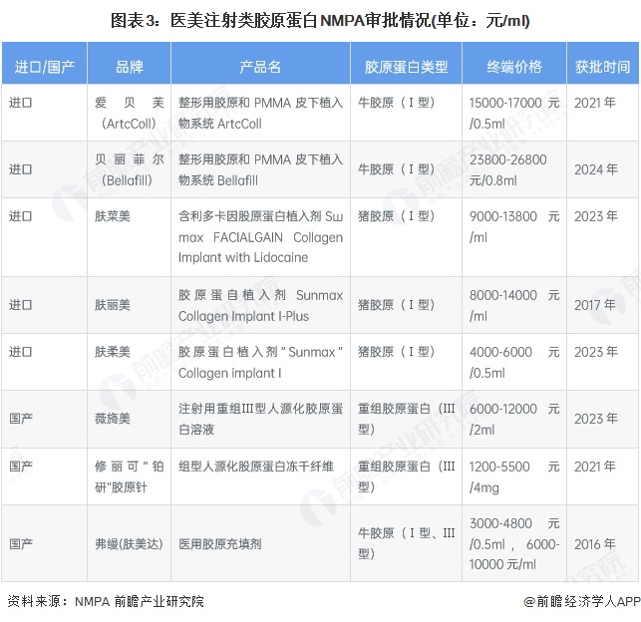The width and height of the screenshot is (641, 622).
Task: Select the brand cell '弗缦(肤美达)'
Action: tap(129, 544)
